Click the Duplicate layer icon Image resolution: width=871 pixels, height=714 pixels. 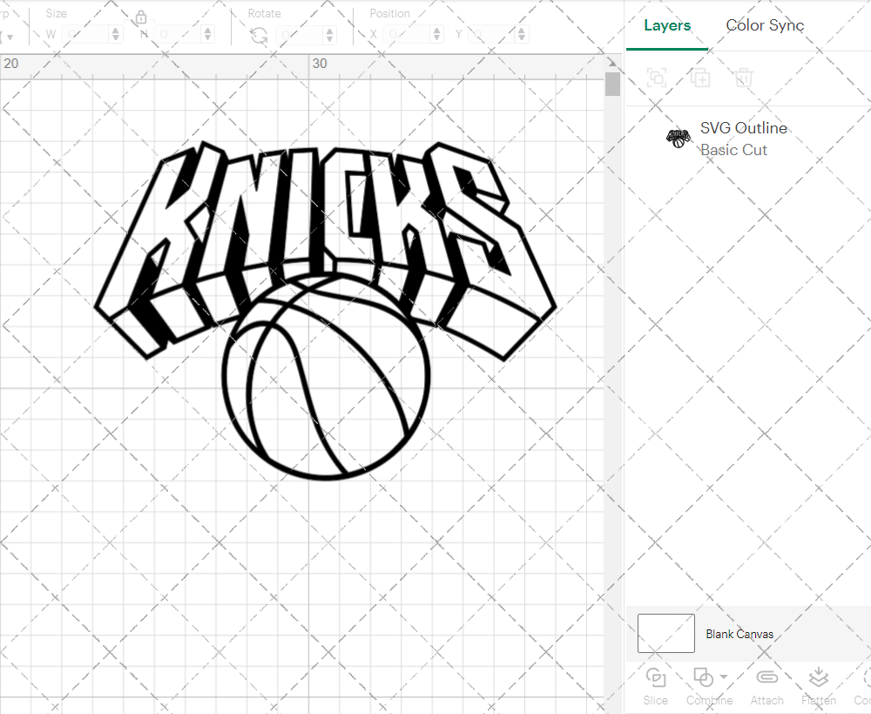coord(699,78)
